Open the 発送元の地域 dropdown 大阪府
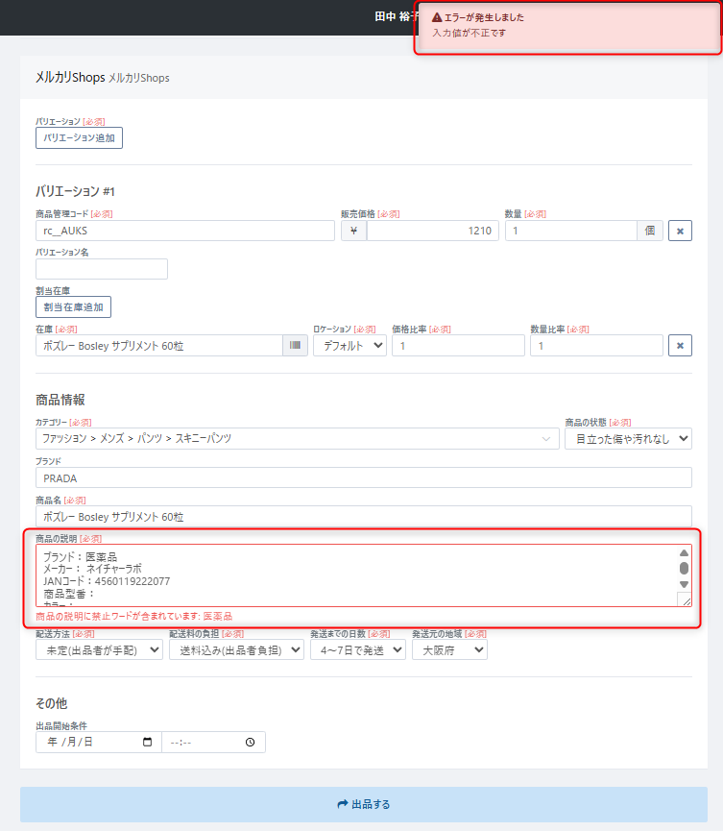The height and width of the screenshot is (831, 723). point(449,649)
